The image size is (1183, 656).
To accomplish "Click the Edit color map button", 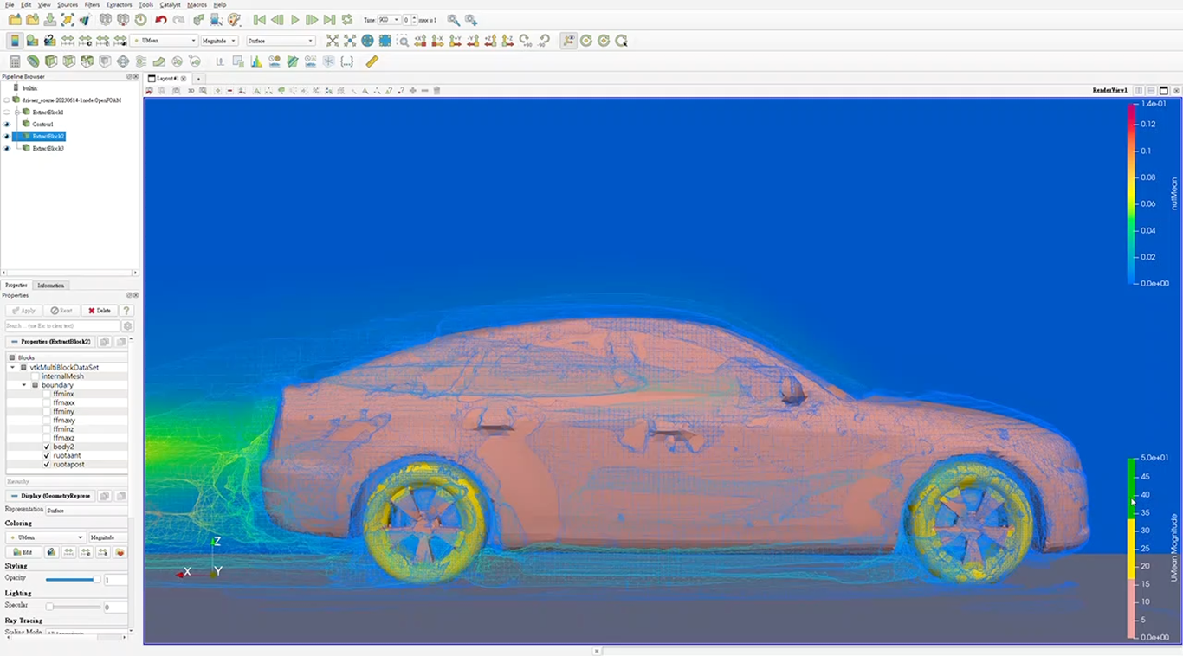I will click(23, 552).
